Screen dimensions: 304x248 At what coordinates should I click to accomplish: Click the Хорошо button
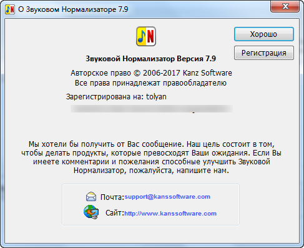(x=264, y=34)
